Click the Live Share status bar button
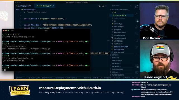Screen dimensions: 179x100 [47, 78]
